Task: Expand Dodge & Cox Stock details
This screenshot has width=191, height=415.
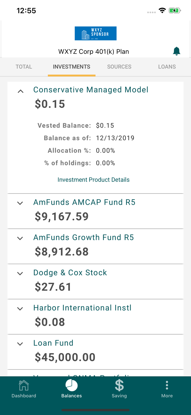Action: (x=20, y=273)
